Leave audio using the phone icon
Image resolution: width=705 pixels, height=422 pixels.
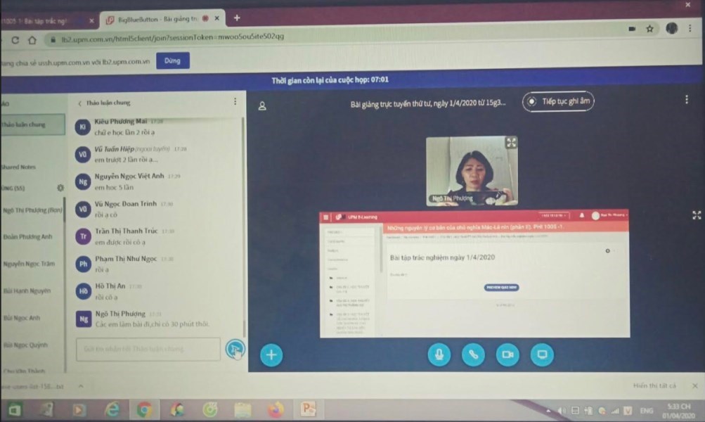tap(473, 354)
